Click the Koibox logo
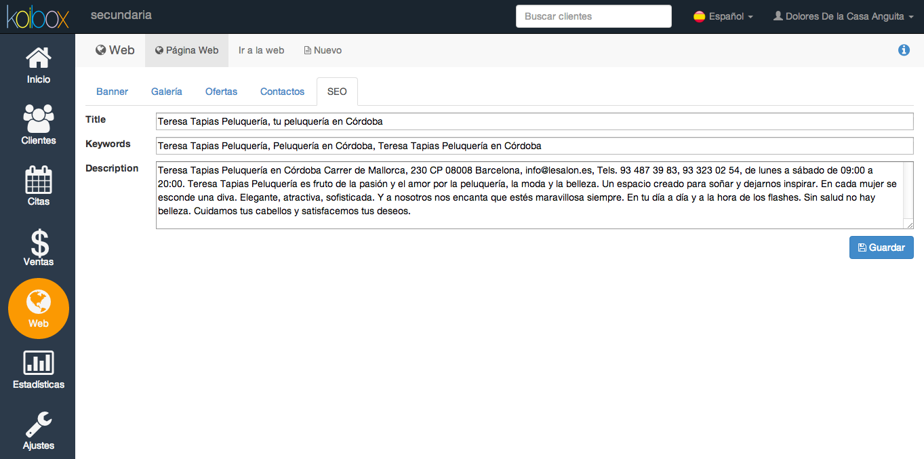 [x=38, y=16]
